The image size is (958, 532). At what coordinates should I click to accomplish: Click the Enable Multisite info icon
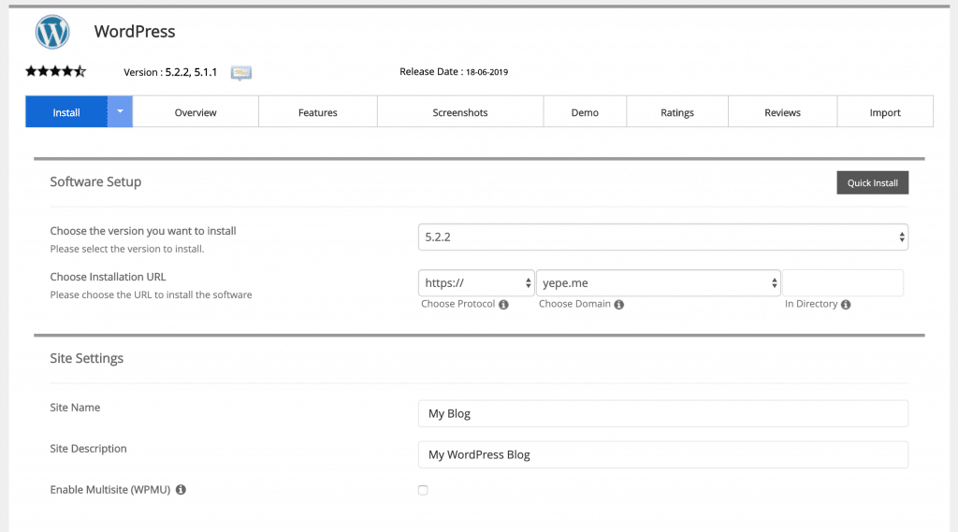pyautogui.click(x=181, y=490)
